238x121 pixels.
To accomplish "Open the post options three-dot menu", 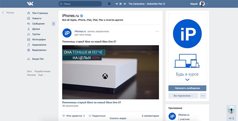I will click(x=157, y=31).
